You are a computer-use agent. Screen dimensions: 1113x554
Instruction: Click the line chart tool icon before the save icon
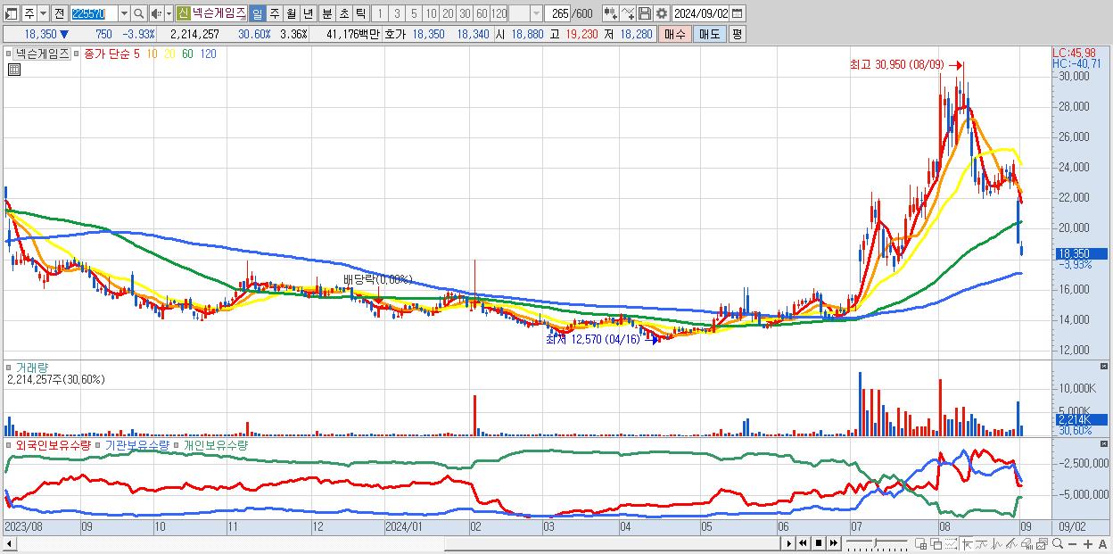pos(627,13)
